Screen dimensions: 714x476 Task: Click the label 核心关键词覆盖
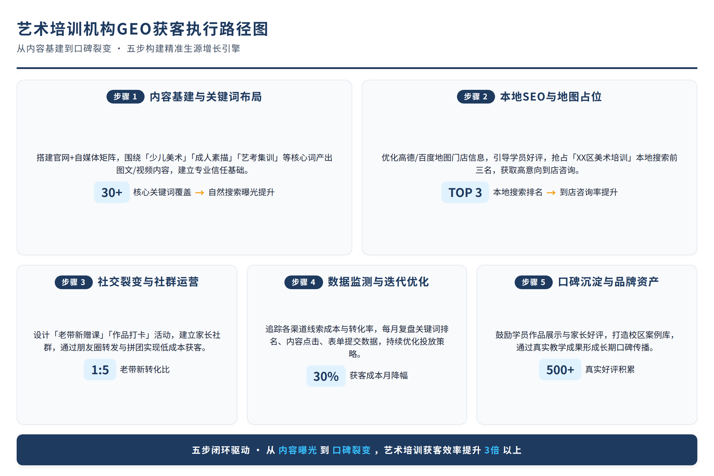162,192
